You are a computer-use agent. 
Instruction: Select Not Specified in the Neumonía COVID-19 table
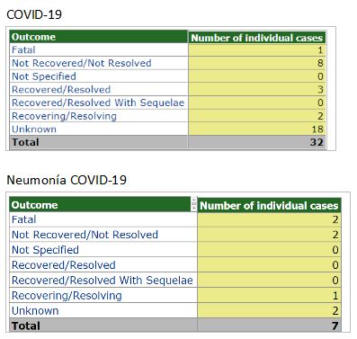click(x=45, y=250)
